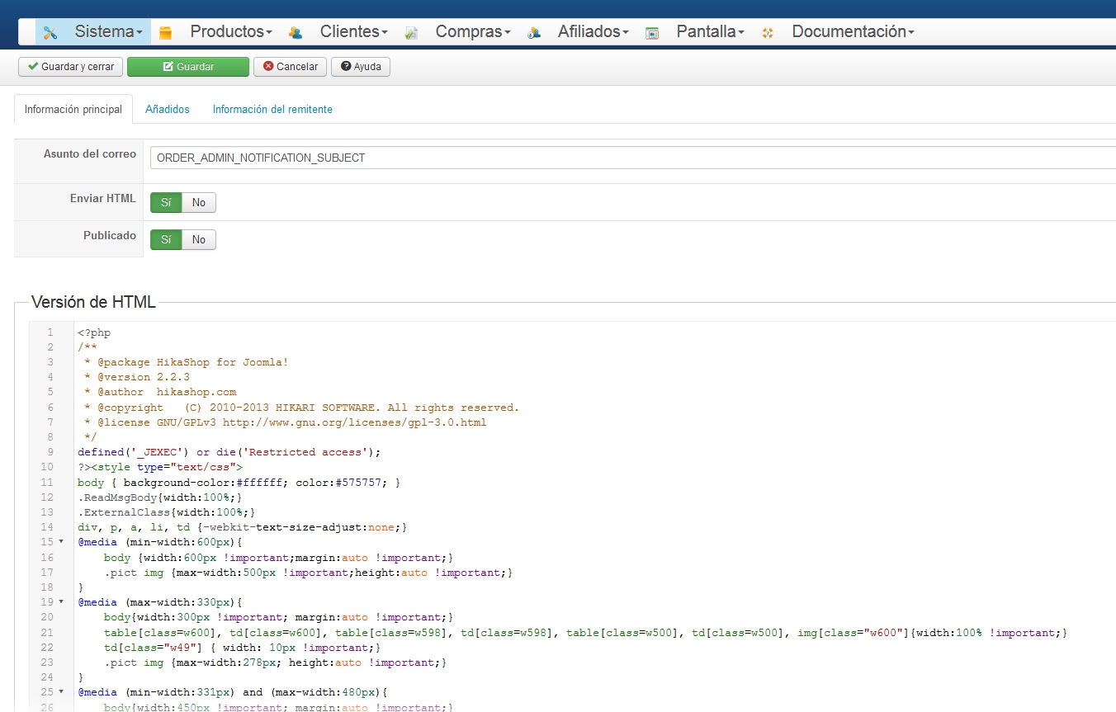This screenshot has width=1116, height=712.
Task: Click the Productos box icon
Action: click(x=165, y=33)
